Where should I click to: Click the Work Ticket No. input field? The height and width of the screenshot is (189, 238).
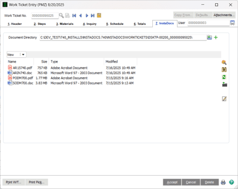coord(45,15)
